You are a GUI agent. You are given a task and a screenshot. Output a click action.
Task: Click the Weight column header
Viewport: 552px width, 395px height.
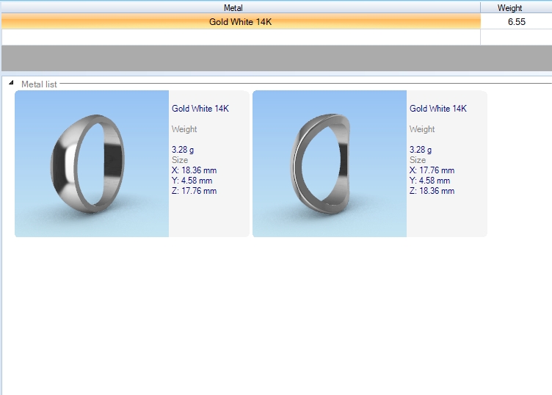point(509,7)
